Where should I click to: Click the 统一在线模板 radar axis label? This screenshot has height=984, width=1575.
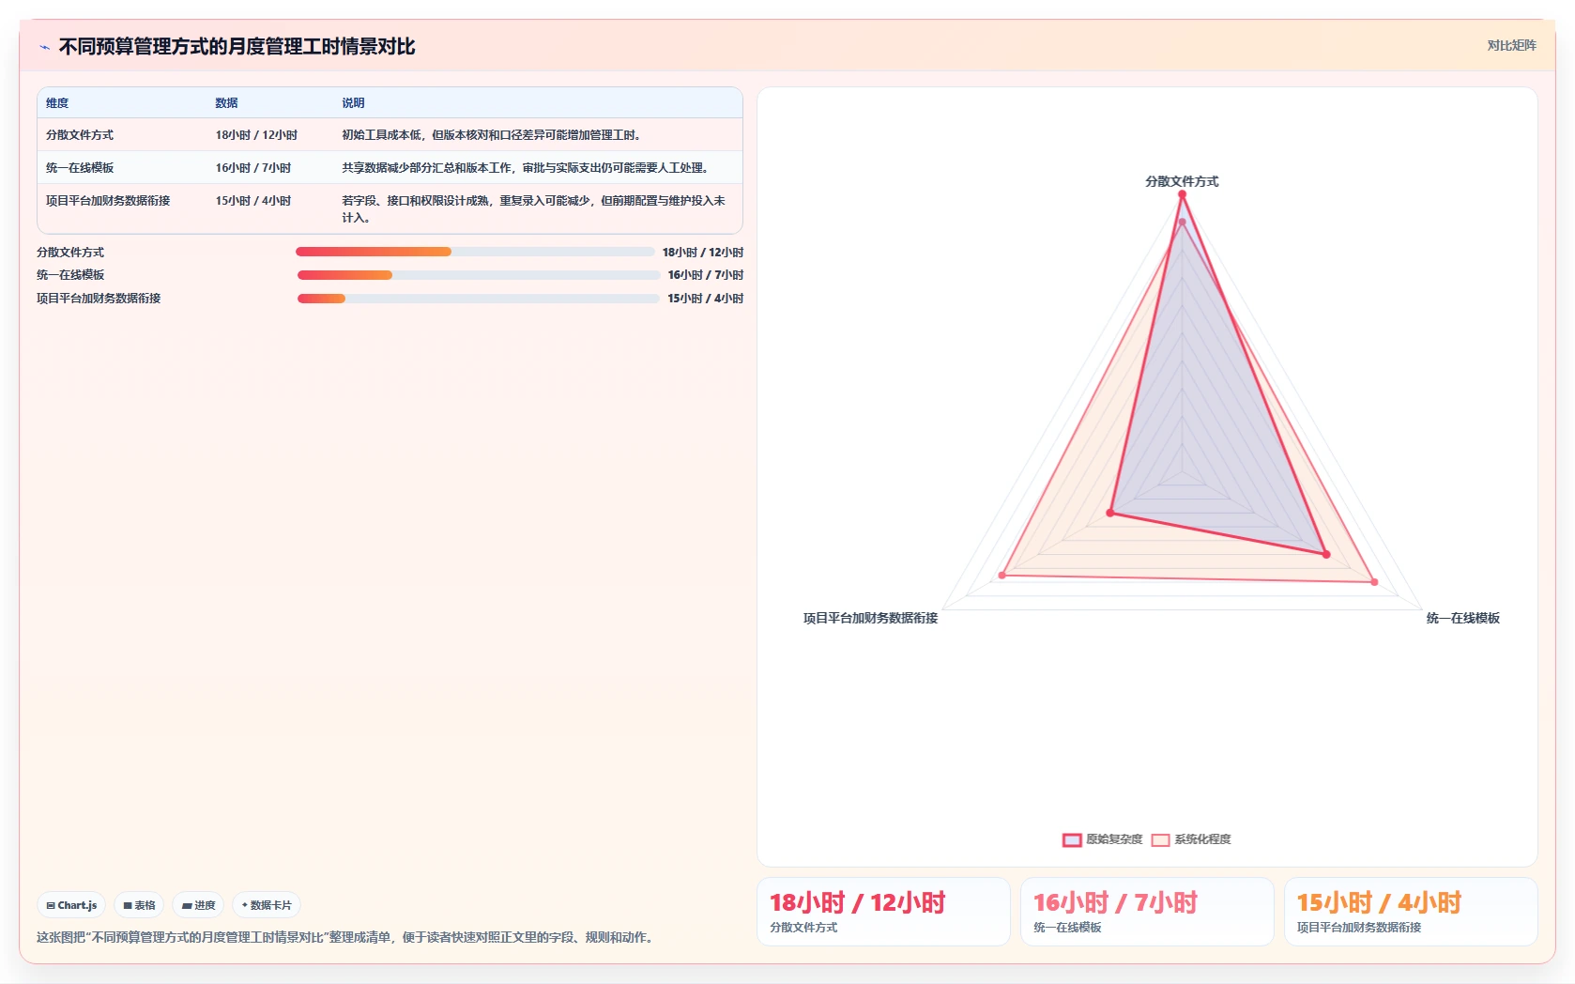click(x=1463, y=618)
